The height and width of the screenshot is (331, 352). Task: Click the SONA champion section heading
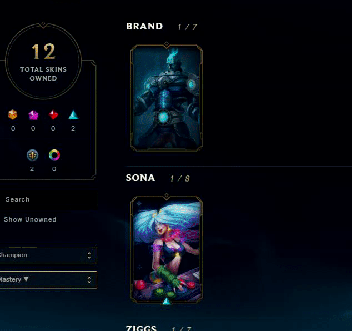pyautogui.click(x=140, y=178)
